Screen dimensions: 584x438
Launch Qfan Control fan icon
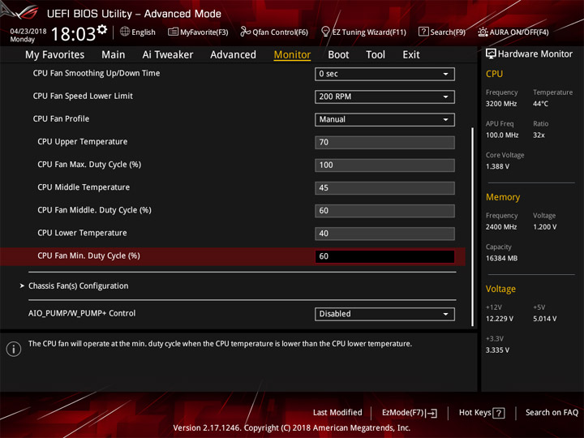pos(245,32)
